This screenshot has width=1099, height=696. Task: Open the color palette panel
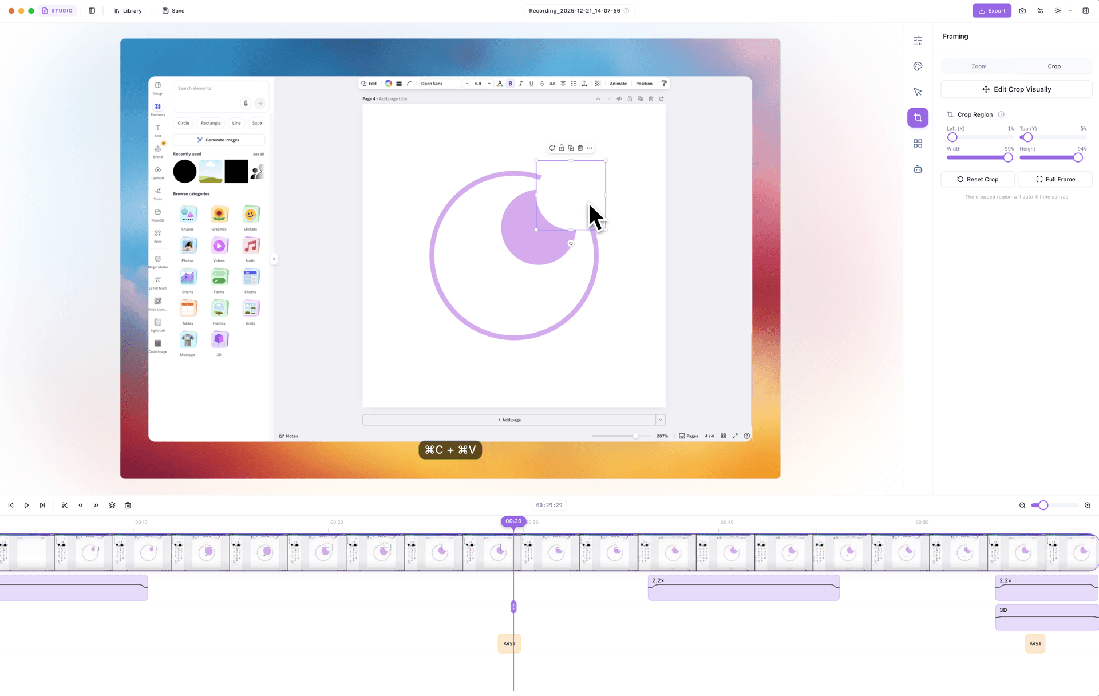[x=918, y=66]
